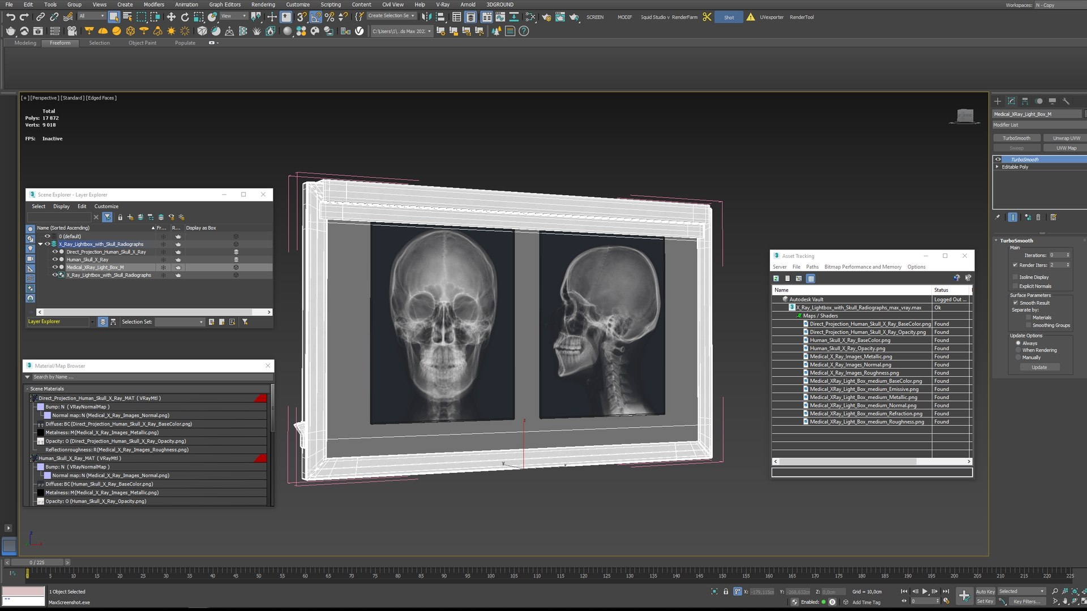
Task: Open Paths menu in Asset Tracking window
Action: 812,267
